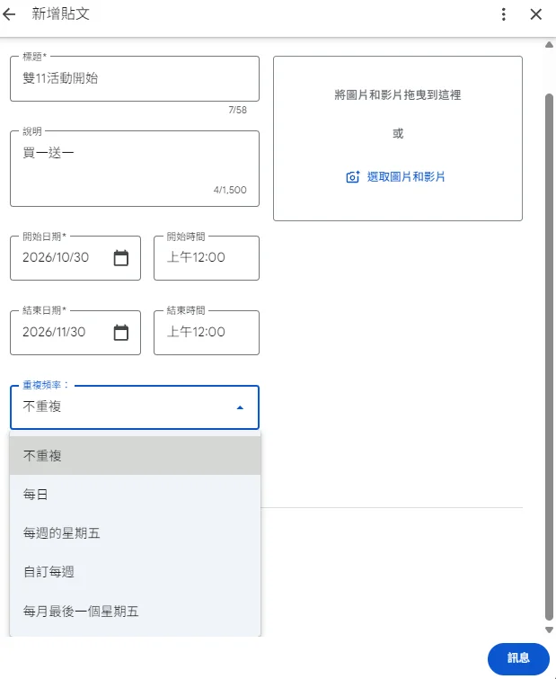Click the 4/1,500 description character counter

[230, 190]
